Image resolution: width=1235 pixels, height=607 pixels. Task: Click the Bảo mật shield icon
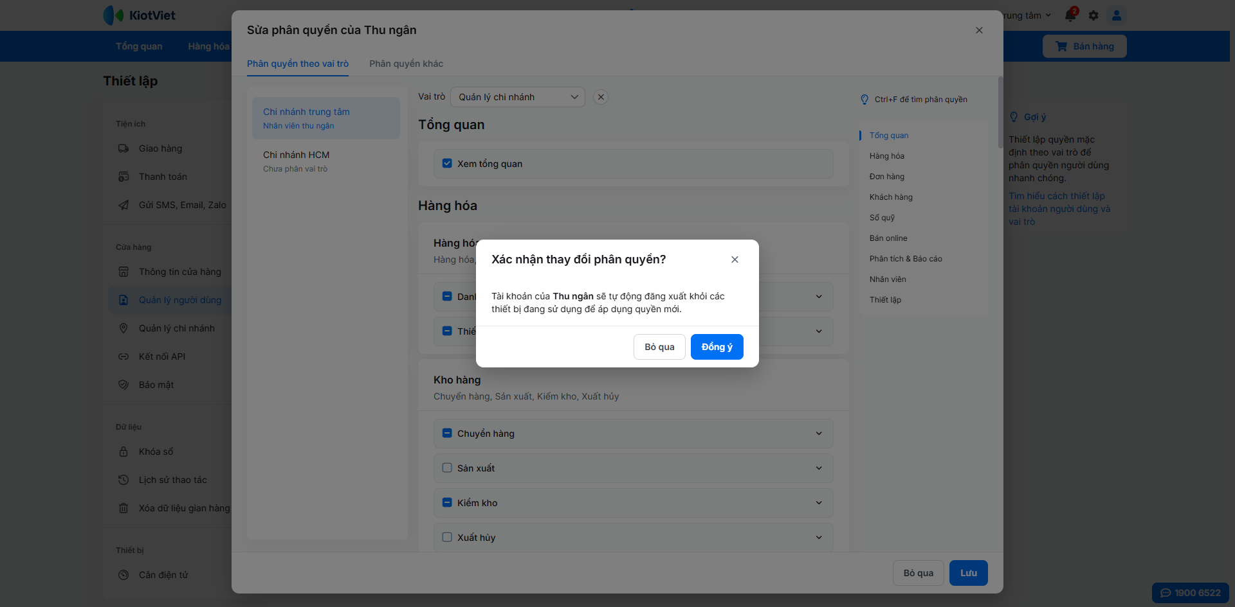(123, 385)
